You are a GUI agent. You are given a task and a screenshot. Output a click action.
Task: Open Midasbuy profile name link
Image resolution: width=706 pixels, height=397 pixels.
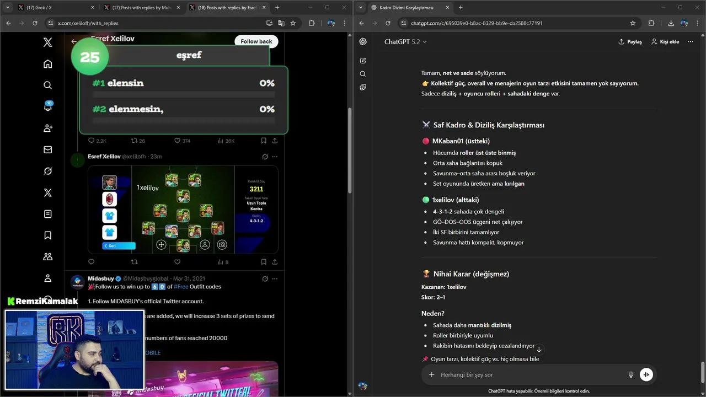100,278
